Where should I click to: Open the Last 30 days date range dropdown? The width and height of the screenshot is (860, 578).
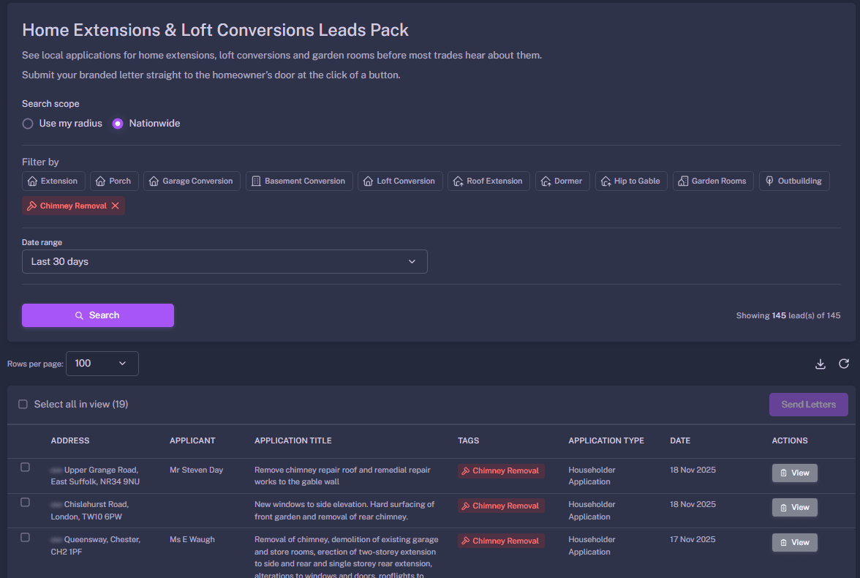[x=225, y=261]
